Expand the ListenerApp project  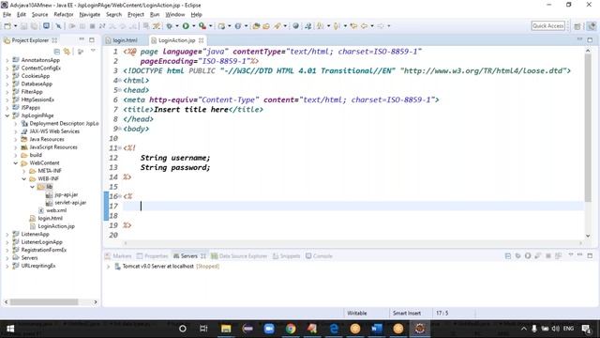click(x=7, y=234)
